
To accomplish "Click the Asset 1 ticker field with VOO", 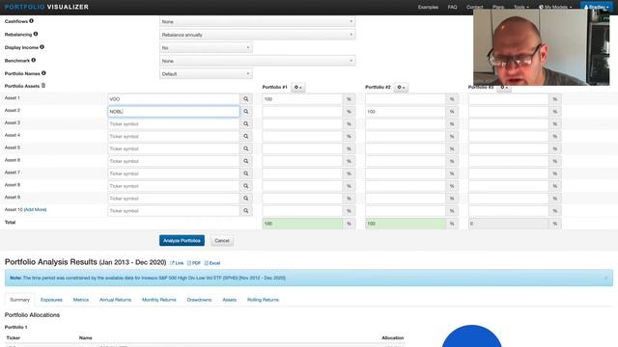I will [174, 99].
